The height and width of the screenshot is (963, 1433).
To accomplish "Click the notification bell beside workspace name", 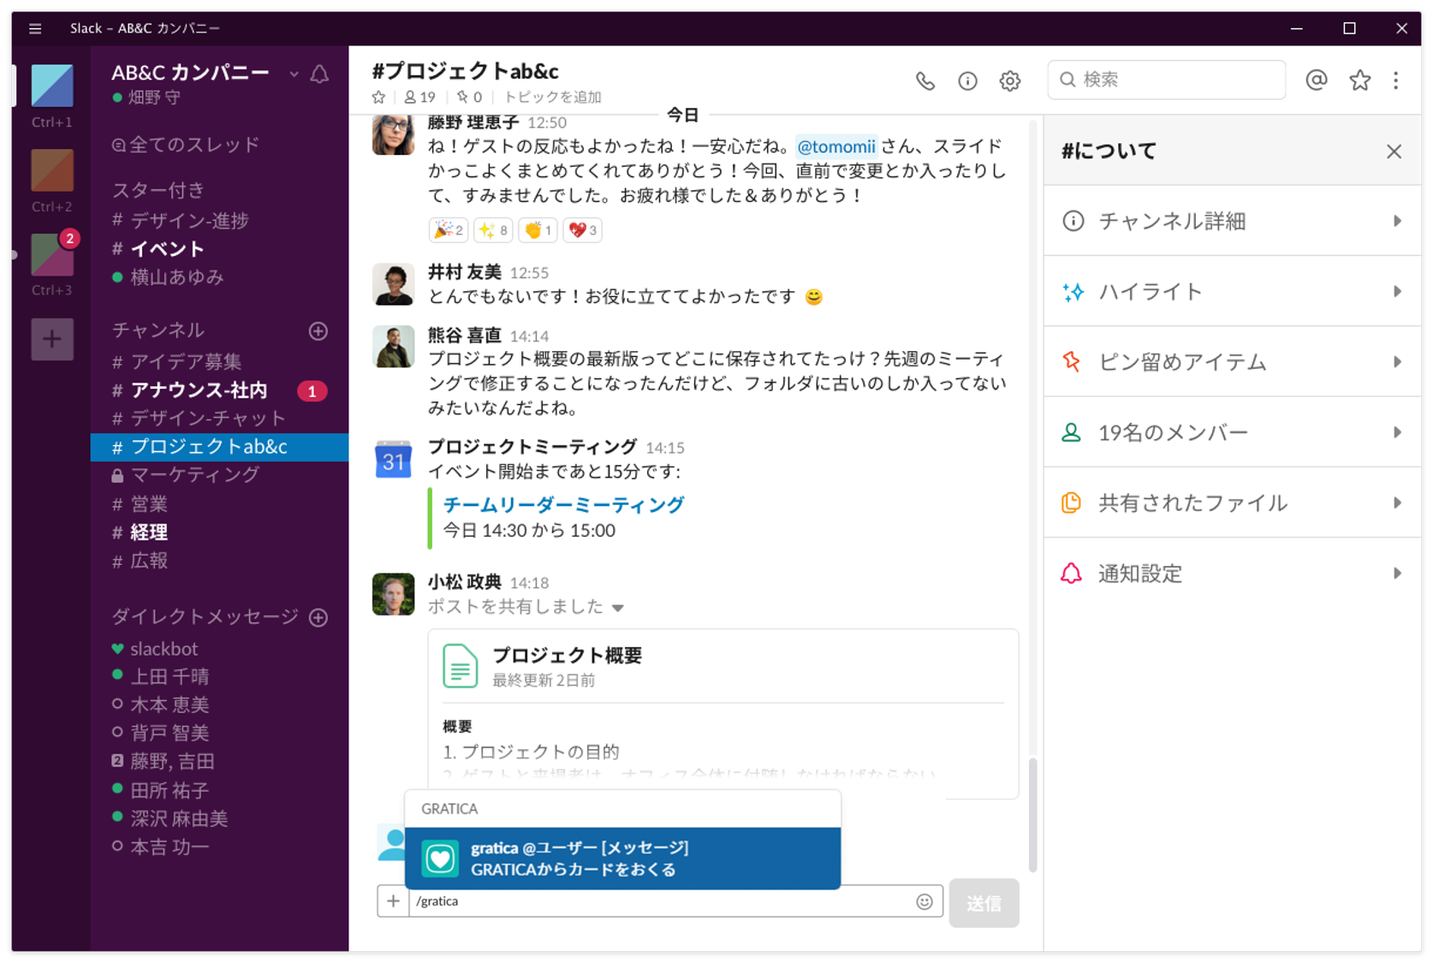I will [x=319, y=74].
